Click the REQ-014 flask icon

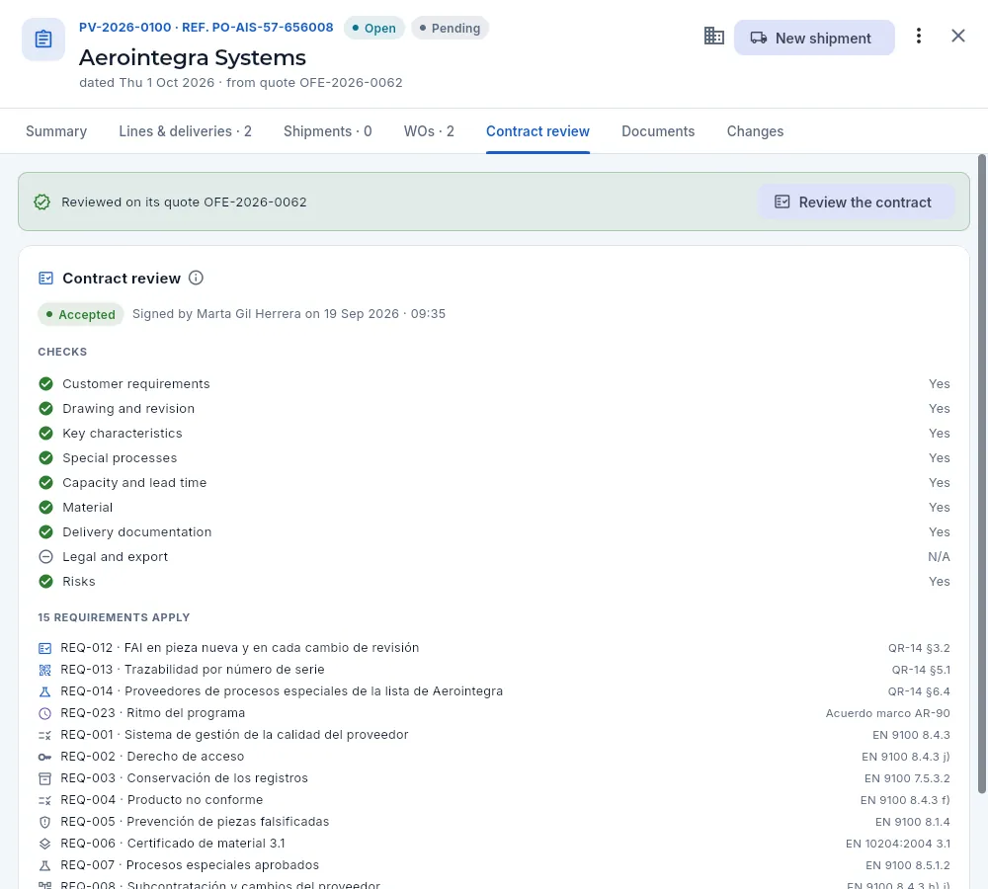click(x=44, y=691)
